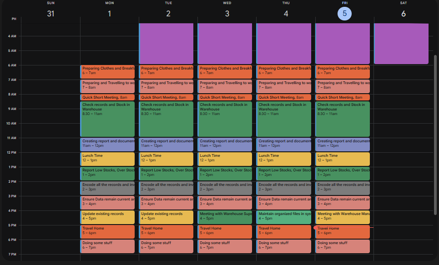Open Tuesday's Update existing records event
This screenshot has width=439, height=265.
167,217
